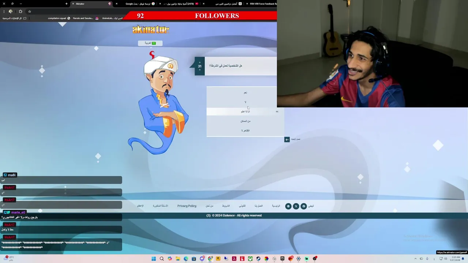This screenshot has height=263, width=468.
Task: Click the question number 31 badge
Action: click(200, 66)
